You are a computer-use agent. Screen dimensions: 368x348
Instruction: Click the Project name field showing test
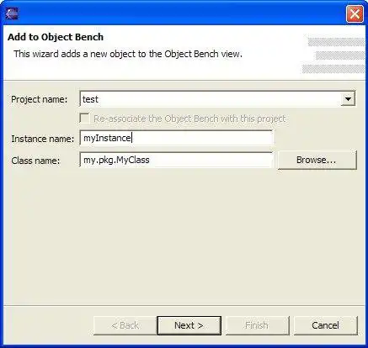point(217,99)
